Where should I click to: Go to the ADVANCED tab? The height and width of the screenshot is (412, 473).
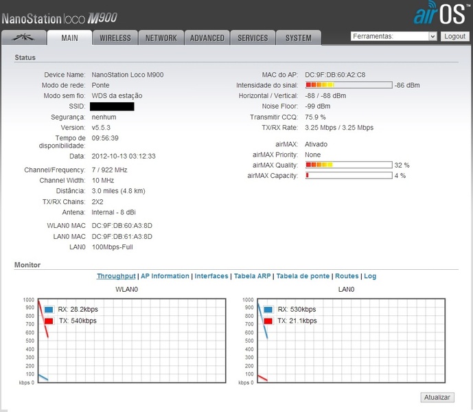coord(207,38)
